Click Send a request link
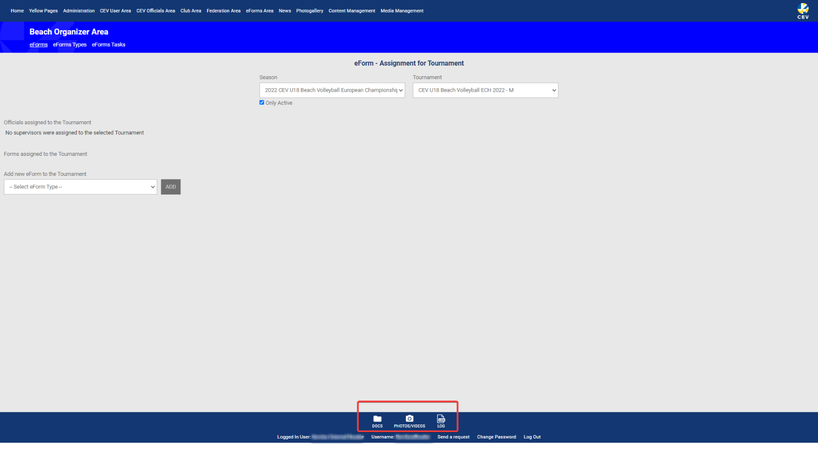Screen dimensions: 818x450 coord(454,437)
